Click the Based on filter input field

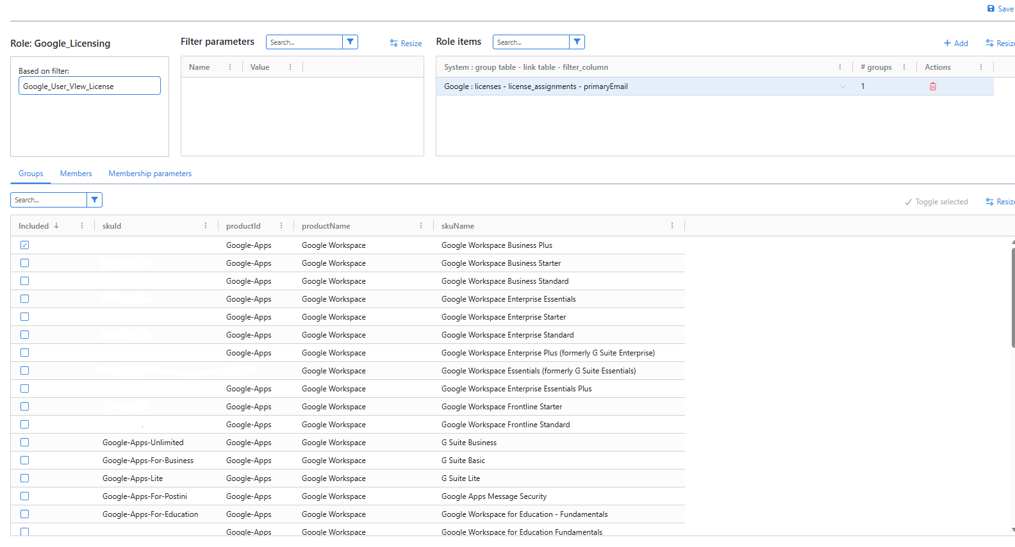coord(90,86)
